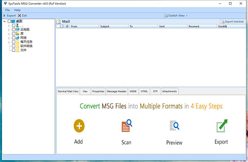The image size is (248, 162).
Task: Click the Scan document magnifier icon
Action: (x=127, y=126)
